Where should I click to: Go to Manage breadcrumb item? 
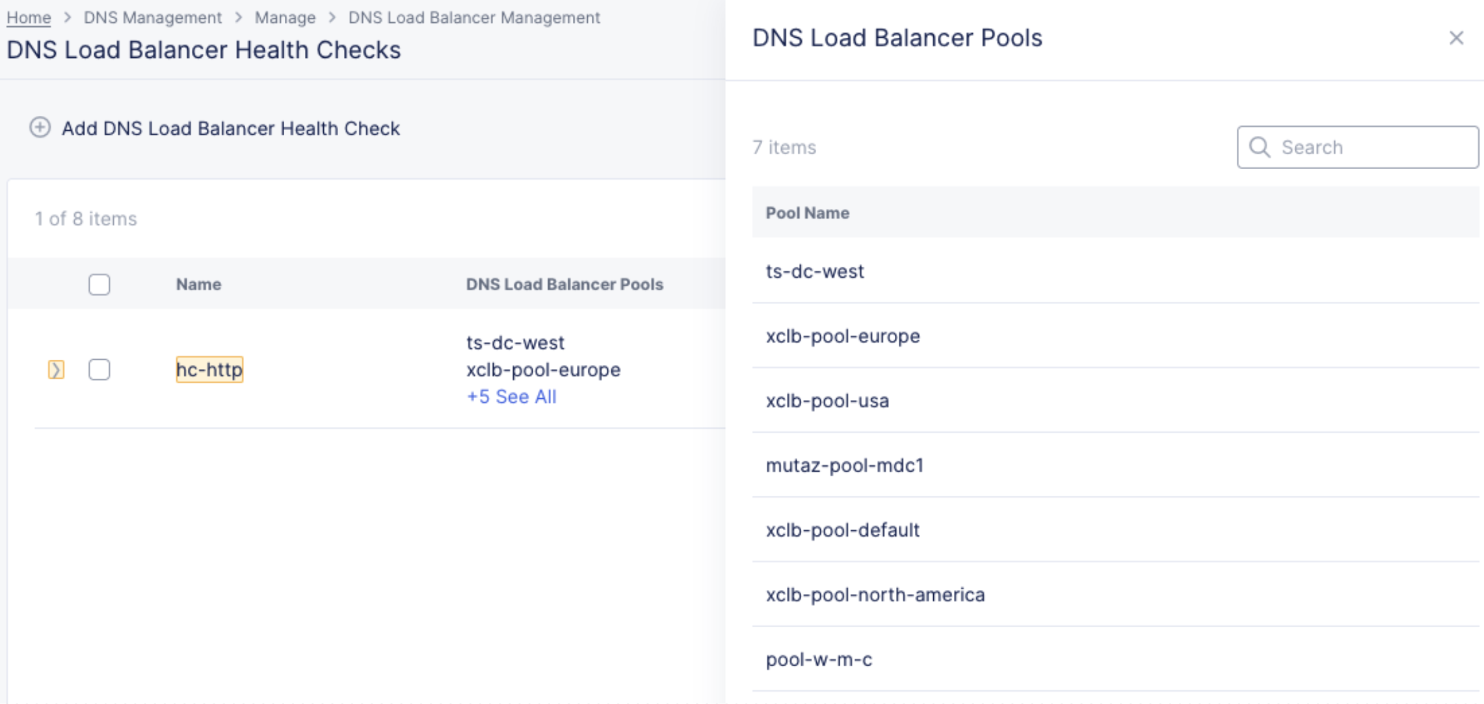pos(285,18)
